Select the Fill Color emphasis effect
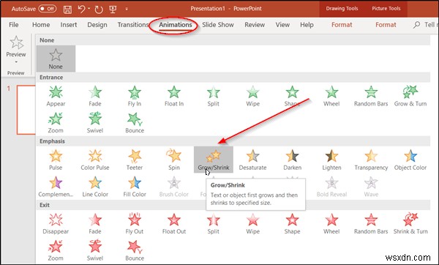439x265 pixels. [135, 187]
